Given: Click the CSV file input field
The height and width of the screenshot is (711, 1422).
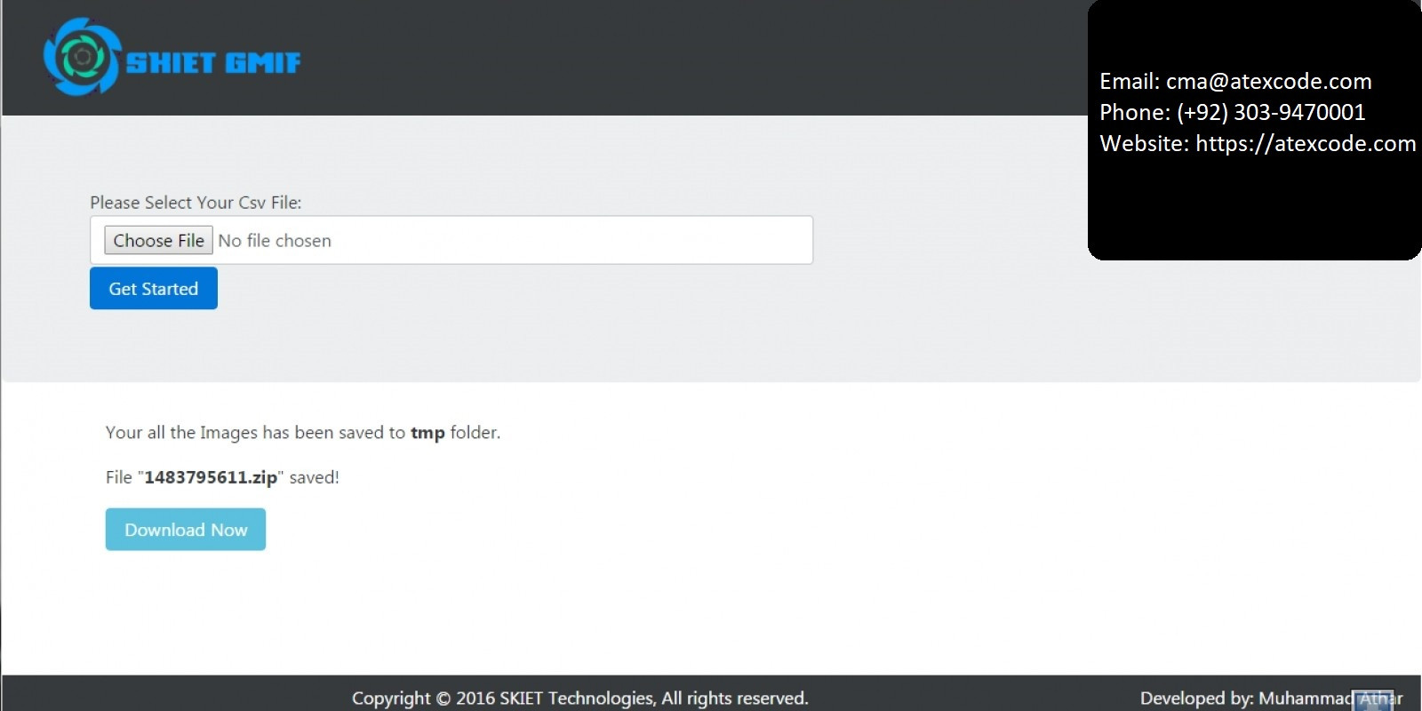Looking at the screenshot, I should tap(451, 240).
